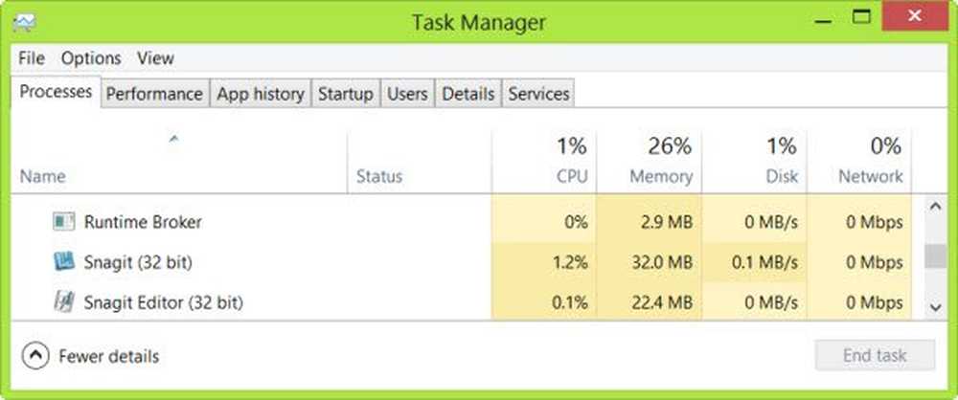Switch to the App history tab
This screenshot has height=400, width=958.
[x=261, y=94]
